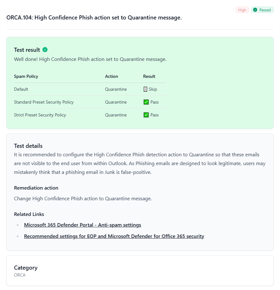Image resolution: width=280 pixels, height=290 pixels.
Task: Click the Result column header
Action: (x=149, y=76)
